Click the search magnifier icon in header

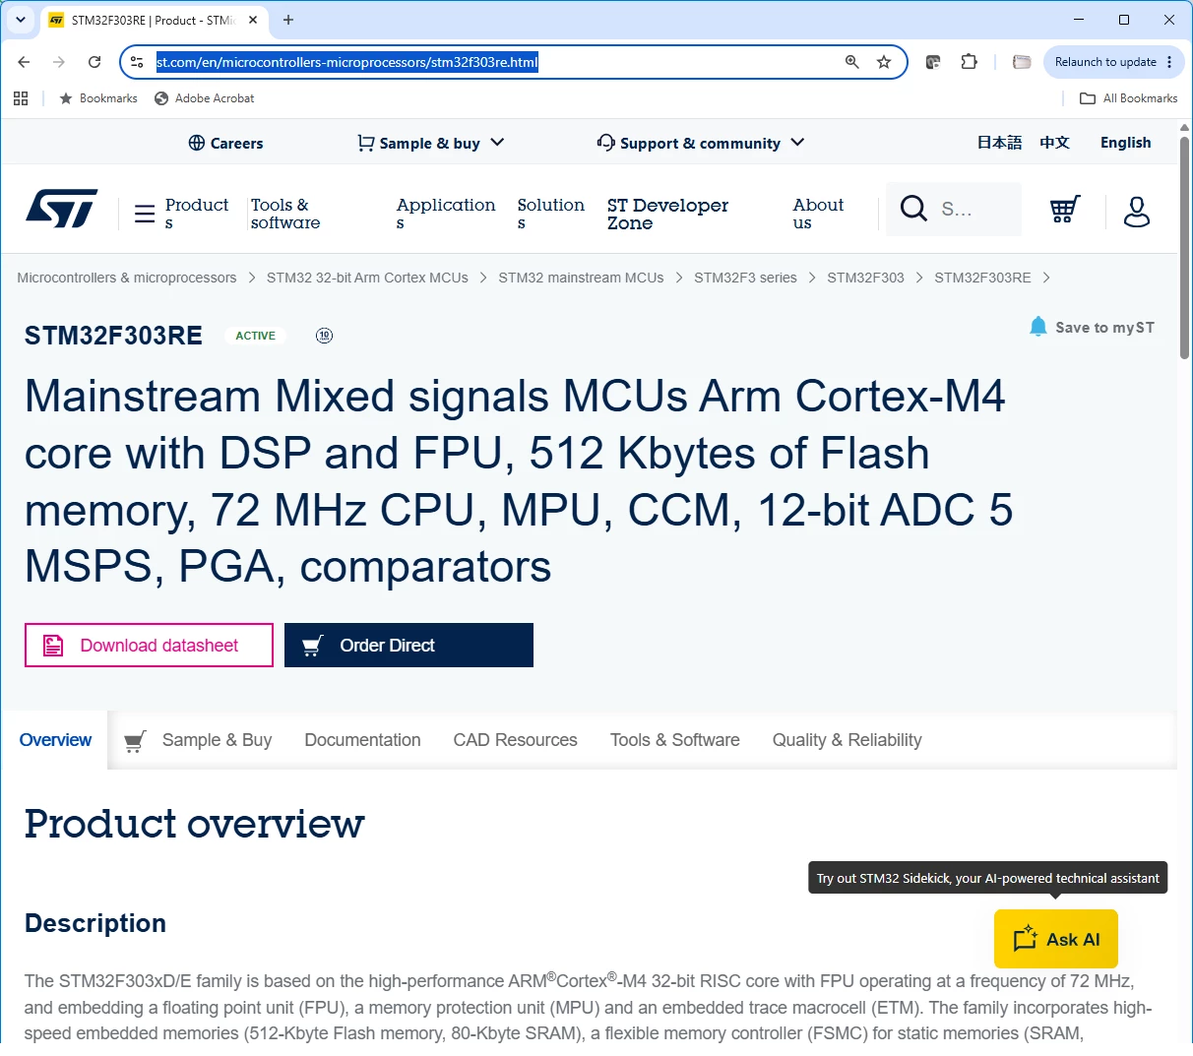coord(913,209)
